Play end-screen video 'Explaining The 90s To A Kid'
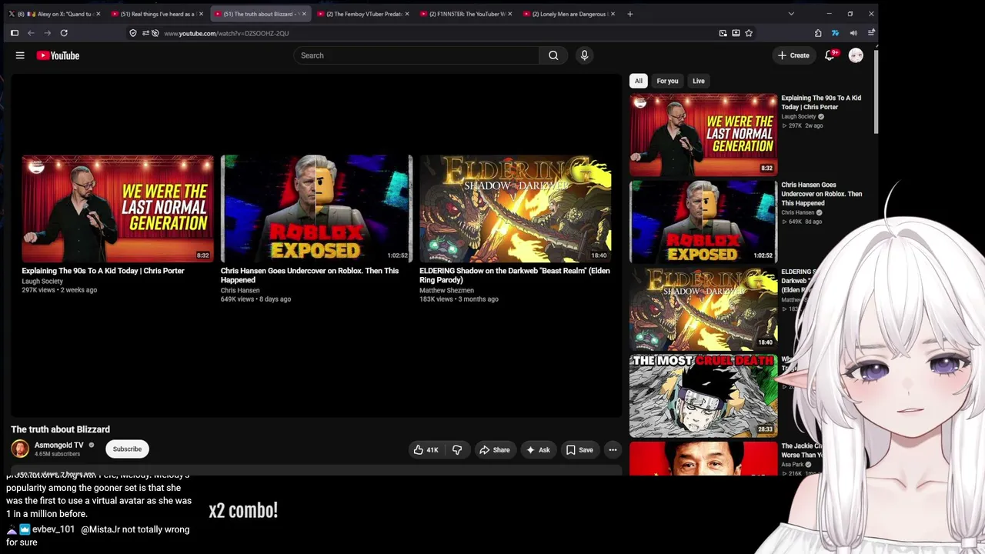 tap(118, 209)
